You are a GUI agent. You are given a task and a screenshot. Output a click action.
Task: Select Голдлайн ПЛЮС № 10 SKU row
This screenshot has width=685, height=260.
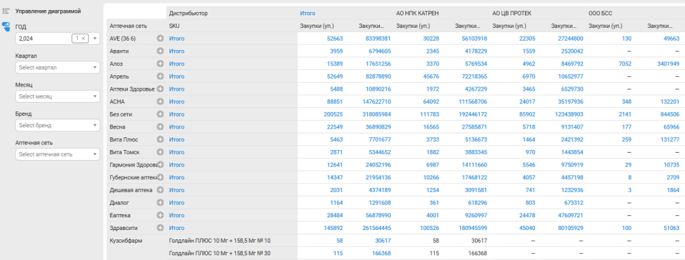[x=219, y=241]
